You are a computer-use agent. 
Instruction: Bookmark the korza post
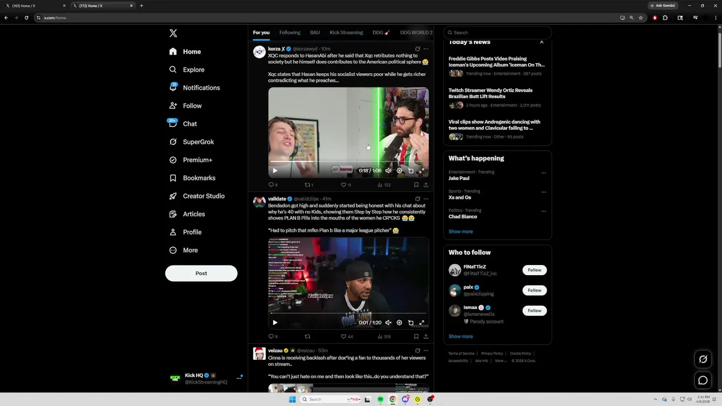click(x=416, y=184)
